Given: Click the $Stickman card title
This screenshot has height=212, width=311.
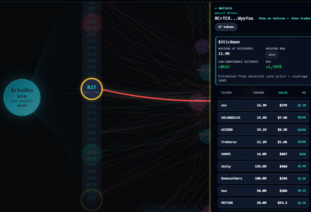Looking at the screenshot, I should pyautogui.click(x=229, y=42).
